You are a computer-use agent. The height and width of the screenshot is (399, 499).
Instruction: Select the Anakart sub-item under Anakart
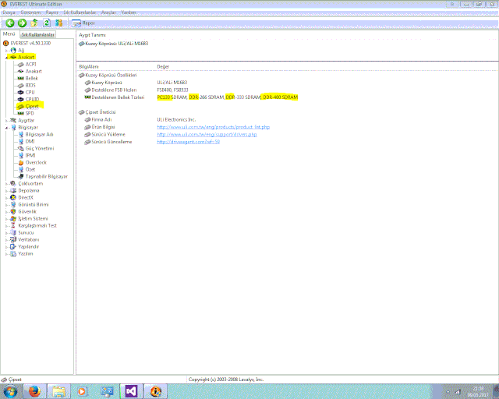(34, 71)
